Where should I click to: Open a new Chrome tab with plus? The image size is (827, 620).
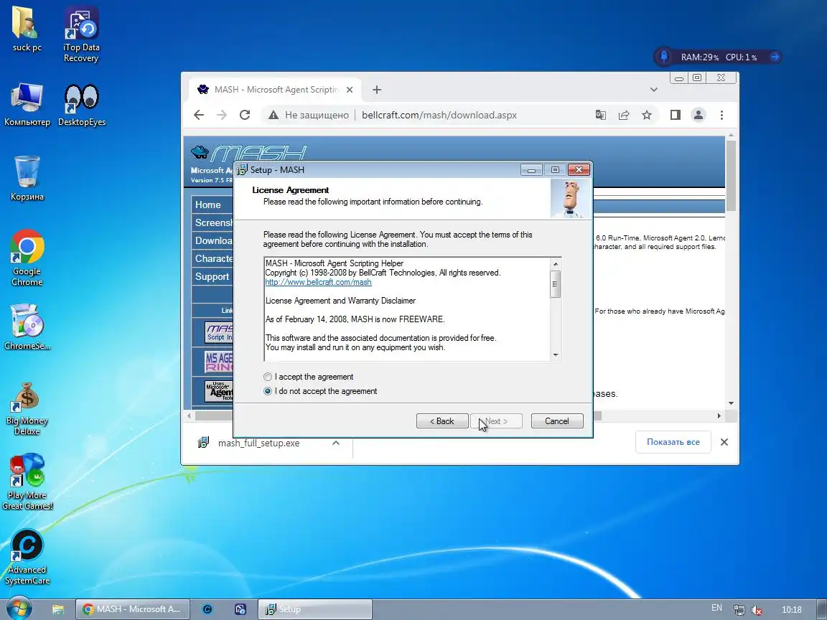pyautogui.click(x=377, y=90)
